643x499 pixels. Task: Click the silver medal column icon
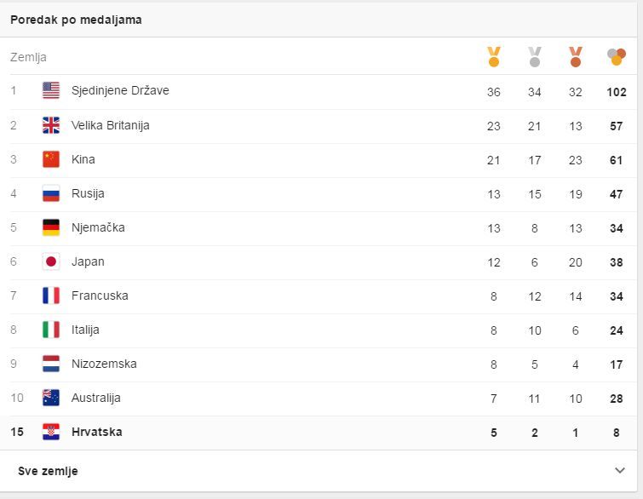click(x=534, y=57)
